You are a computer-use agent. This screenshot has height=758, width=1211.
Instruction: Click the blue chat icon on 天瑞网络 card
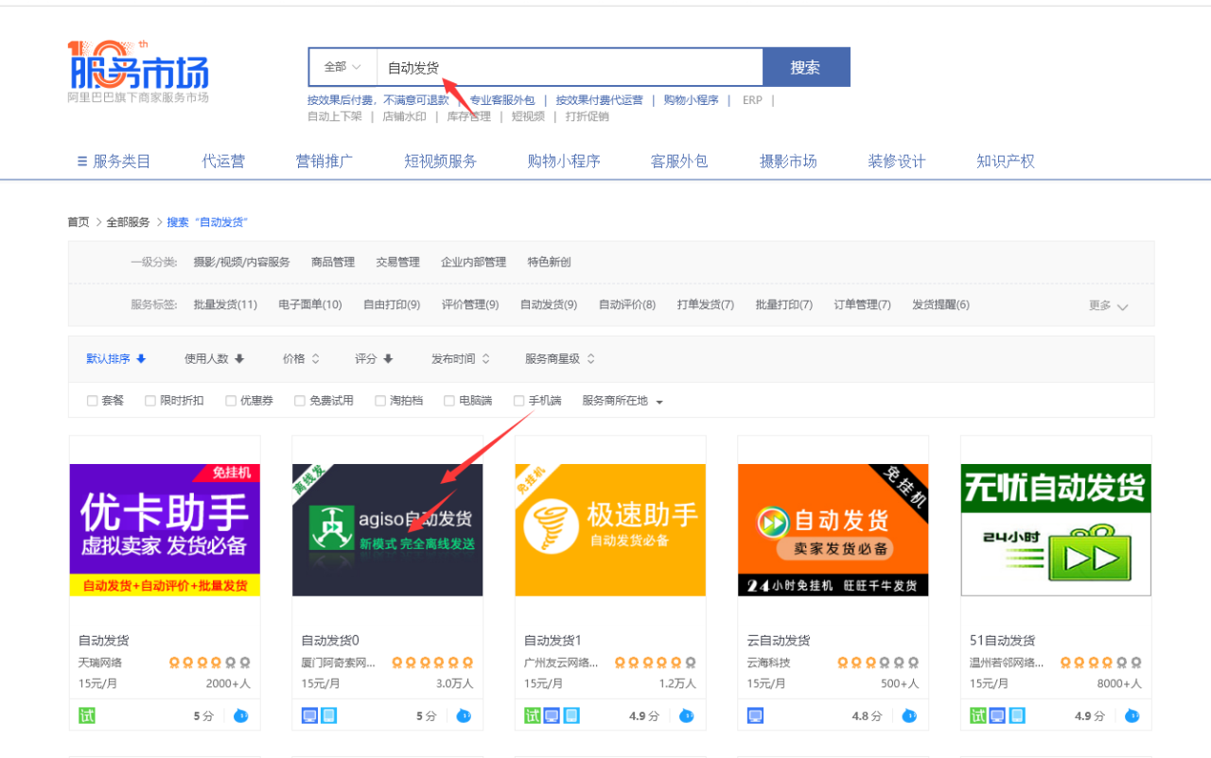pyautogui.click(x=240, y=715)
